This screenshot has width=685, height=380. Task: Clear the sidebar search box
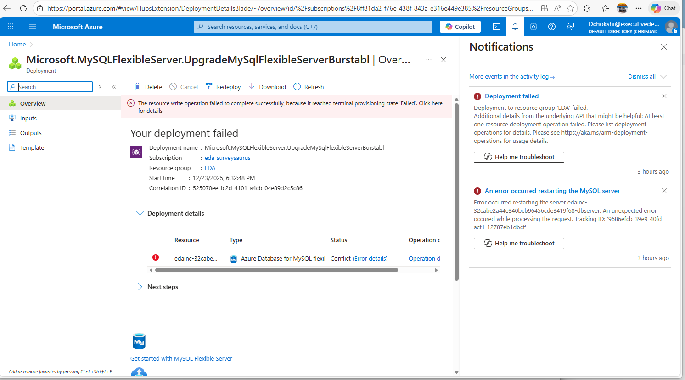click(100, 87)
